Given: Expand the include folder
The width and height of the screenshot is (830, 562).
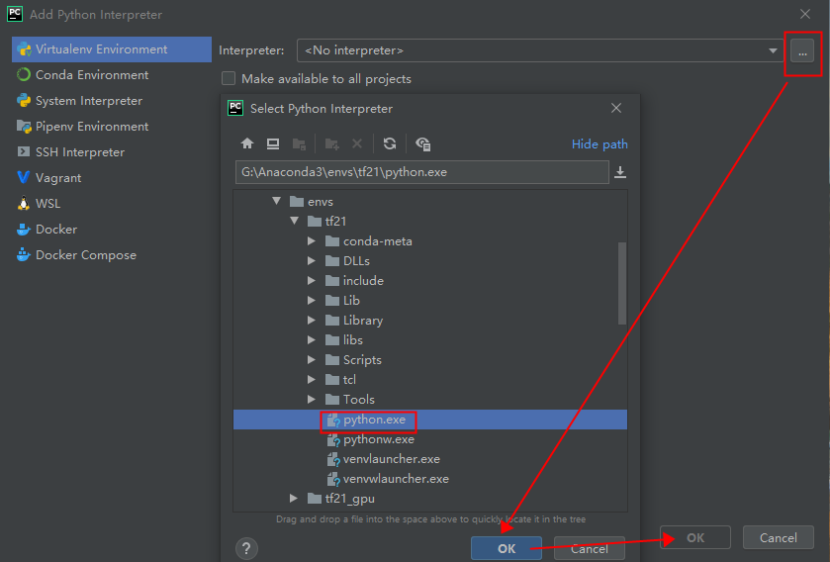Looking at the screenshot, I should (312, 280).
